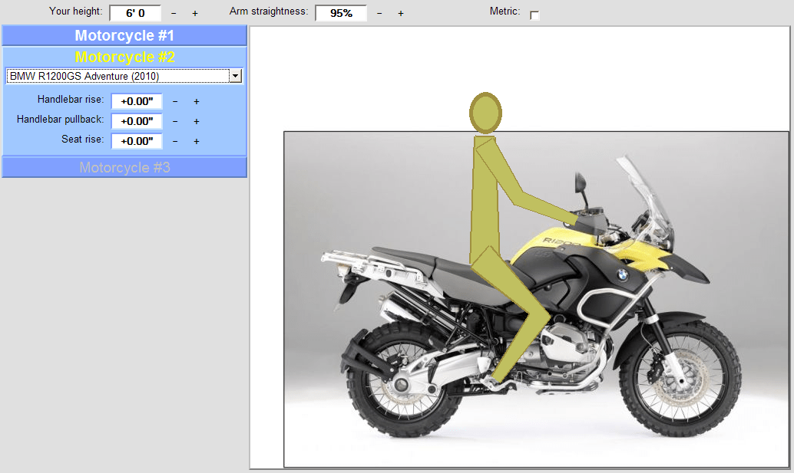Click the handlebar pullback value field
This screenshot has height=473, width=794.
pyautogui.click(x=137, y=121)
